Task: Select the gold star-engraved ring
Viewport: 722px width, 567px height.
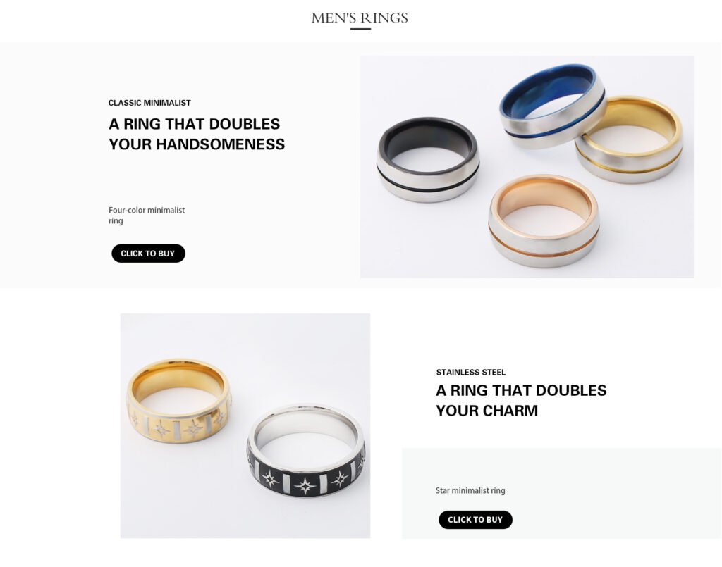Action: coord(178,401)
